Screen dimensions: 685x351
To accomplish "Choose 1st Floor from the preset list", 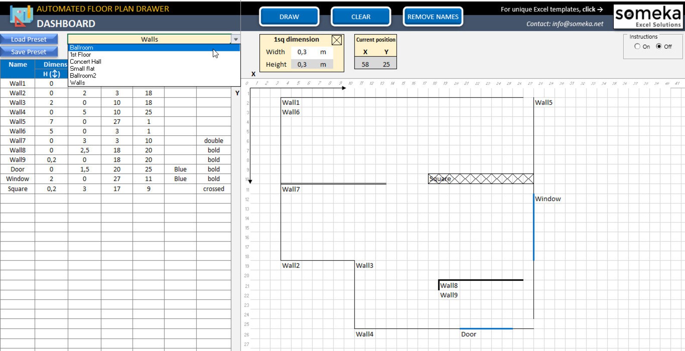I will point(154,54).
